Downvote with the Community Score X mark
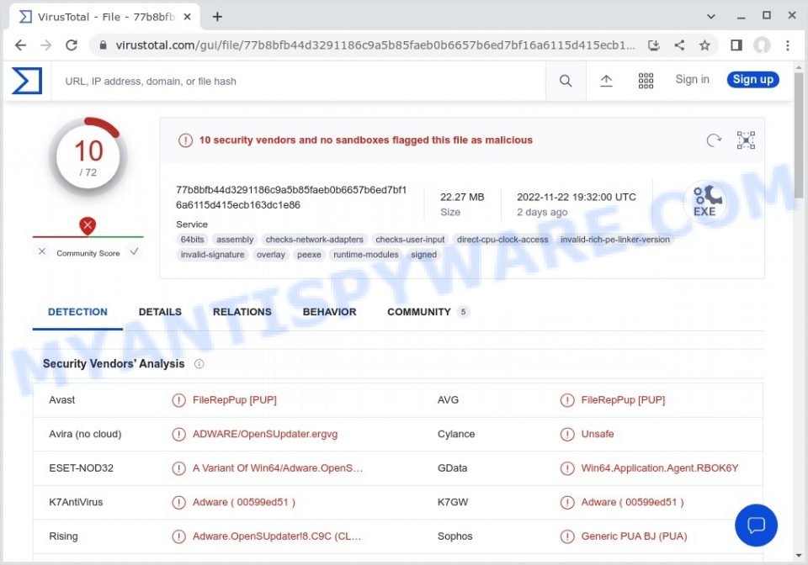Viewport: 808px width, 565px height. pos(41,252)
